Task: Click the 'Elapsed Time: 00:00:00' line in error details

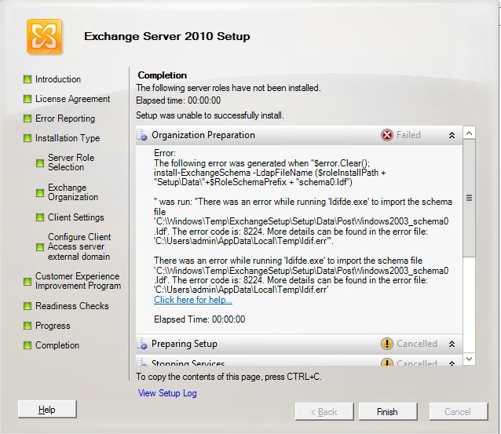Action: click(x=199, y=319)
